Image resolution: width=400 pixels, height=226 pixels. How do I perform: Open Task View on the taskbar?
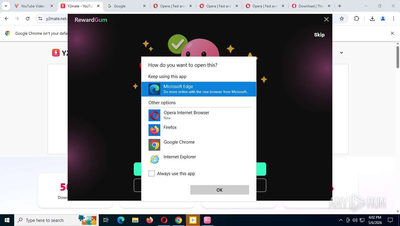106,220
